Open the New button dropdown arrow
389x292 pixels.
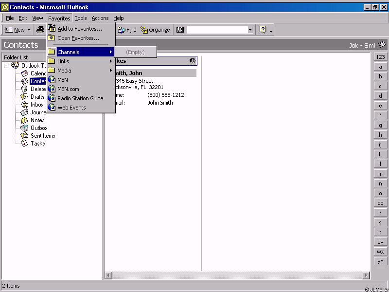point(29,30)
